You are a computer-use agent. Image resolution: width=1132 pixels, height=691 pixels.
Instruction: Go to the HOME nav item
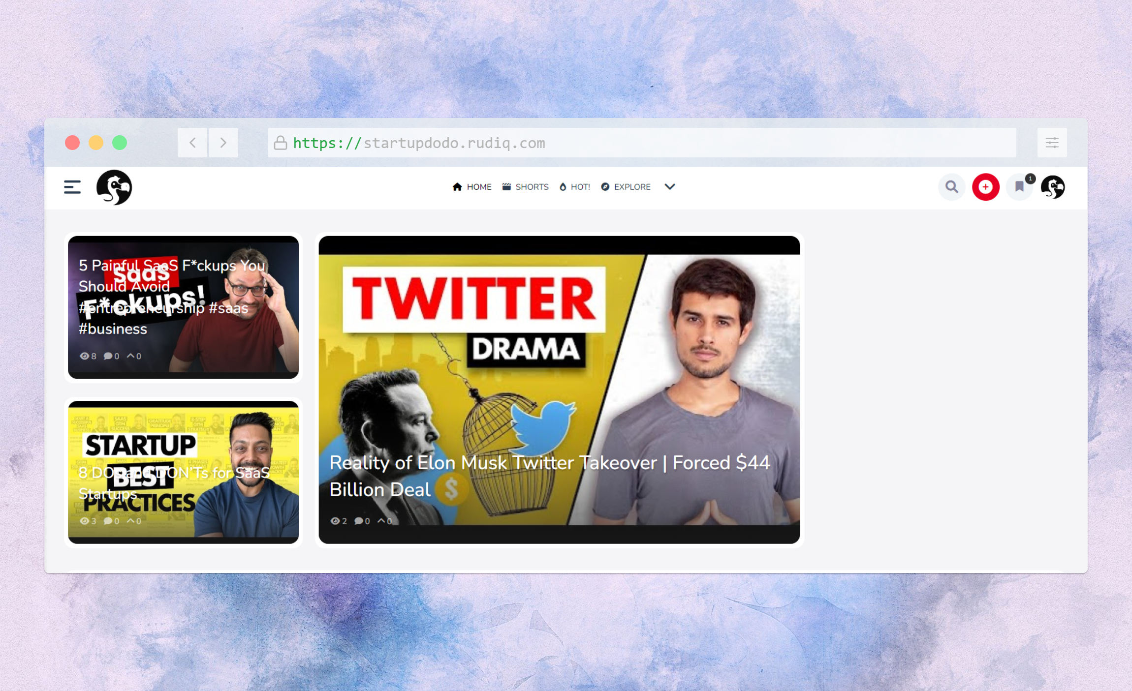(472, 187)
